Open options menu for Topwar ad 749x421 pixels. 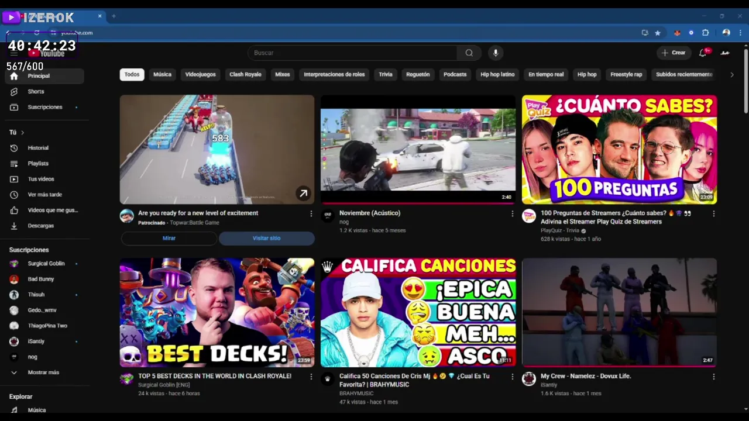click(x=311, y=214)
